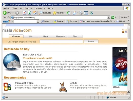Click the Buscar button beside search field
This screenshot has width=133, height=101.
[91, 41]
